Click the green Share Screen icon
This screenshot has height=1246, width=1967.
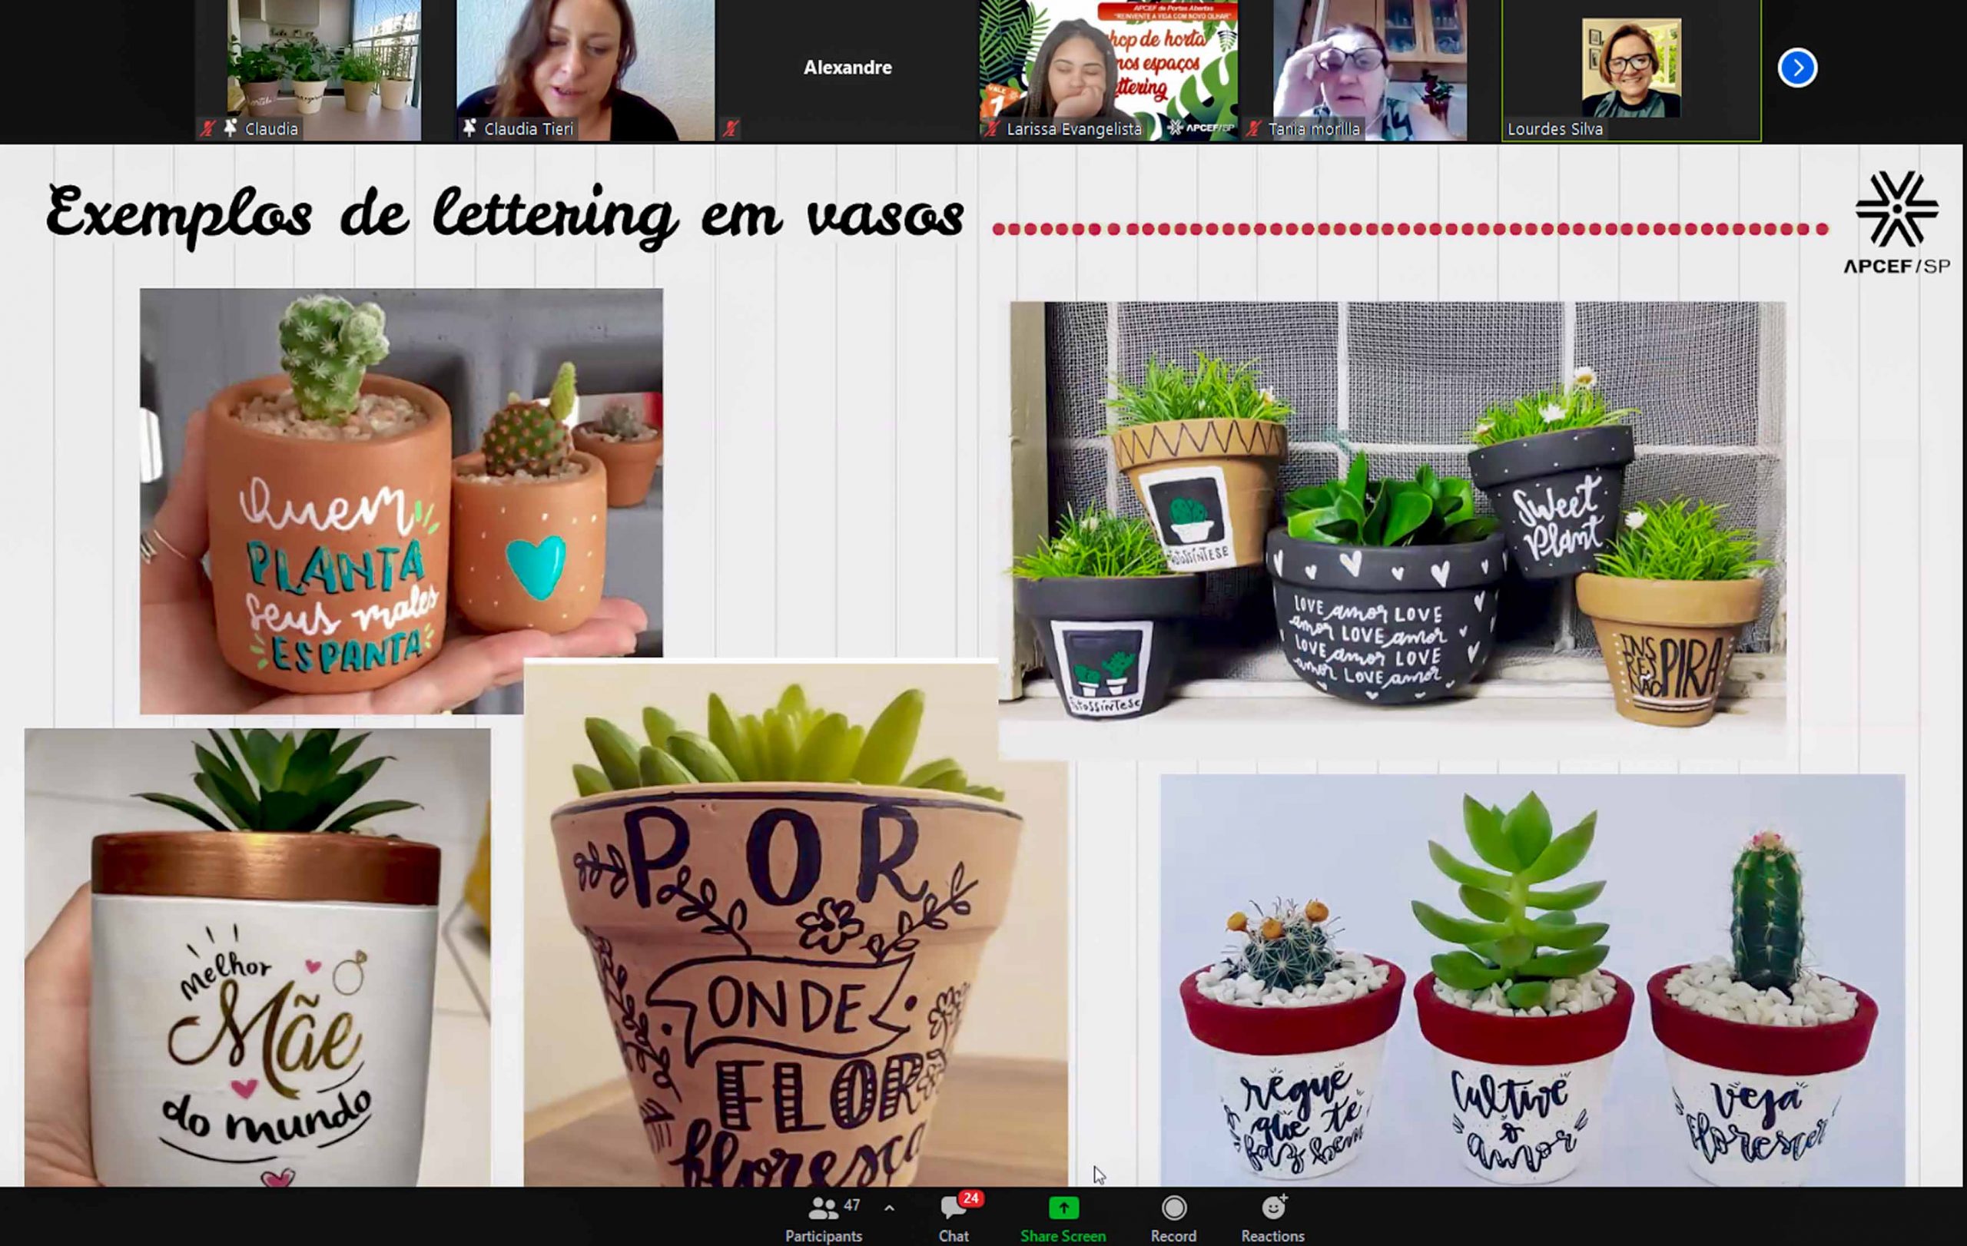coord(1063,1208)
